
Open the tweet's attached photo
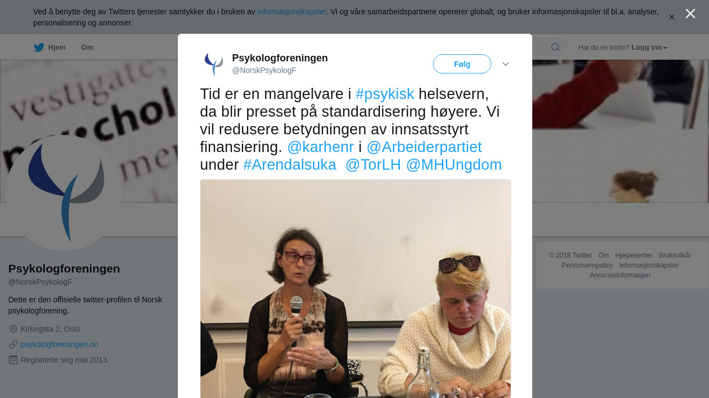(356, 289)
